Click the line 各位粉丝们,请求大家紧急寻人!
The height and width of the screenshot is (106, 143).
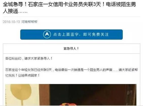click(x=29, y=58)
